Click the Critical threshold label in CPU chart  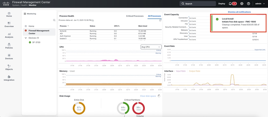pos(159,50)
